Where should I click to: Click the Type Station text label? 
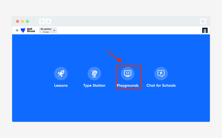tap(94, 86)
